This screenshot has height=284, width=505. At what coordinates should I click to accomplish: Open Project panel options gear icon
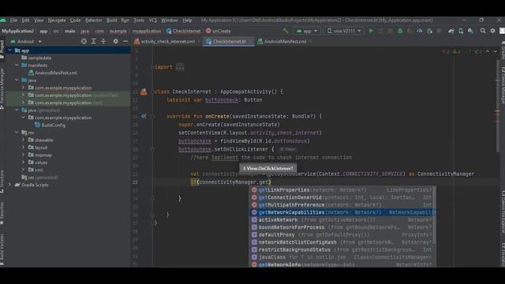point(116,41)
